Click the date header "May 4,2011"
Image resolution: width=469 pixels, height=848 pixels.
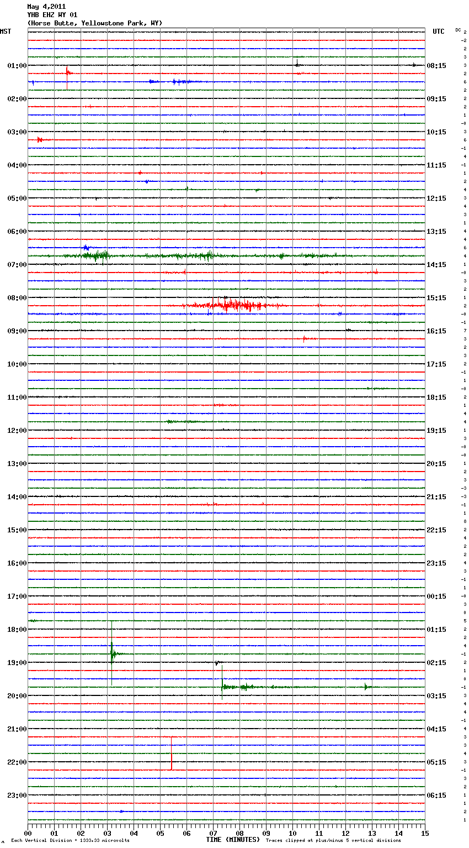[46, 7]
